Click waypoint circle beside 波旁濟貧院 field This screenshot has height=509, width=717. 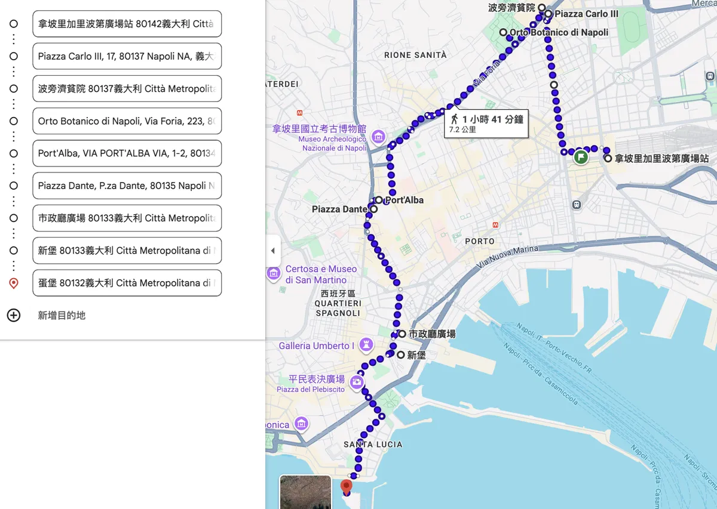coord(14,88)
